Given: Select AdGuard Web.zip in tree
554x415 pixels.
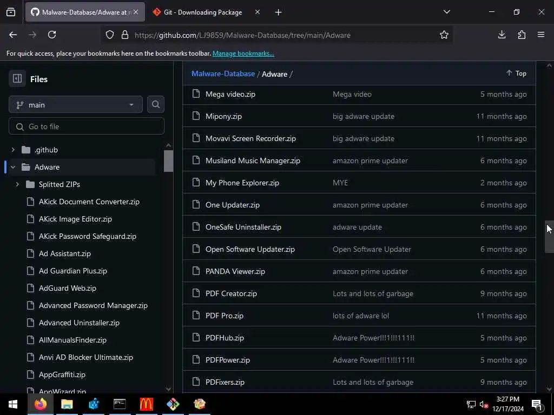Looking at the screenshot, I should [68, 289].
